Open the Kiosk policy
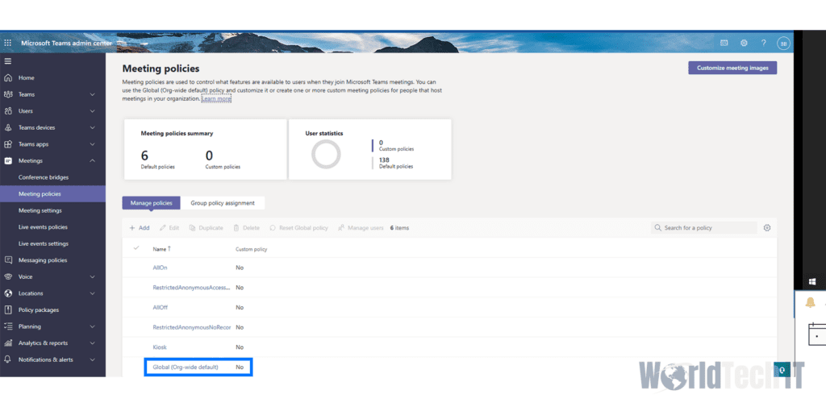826x407 pixels. point(160,347)
